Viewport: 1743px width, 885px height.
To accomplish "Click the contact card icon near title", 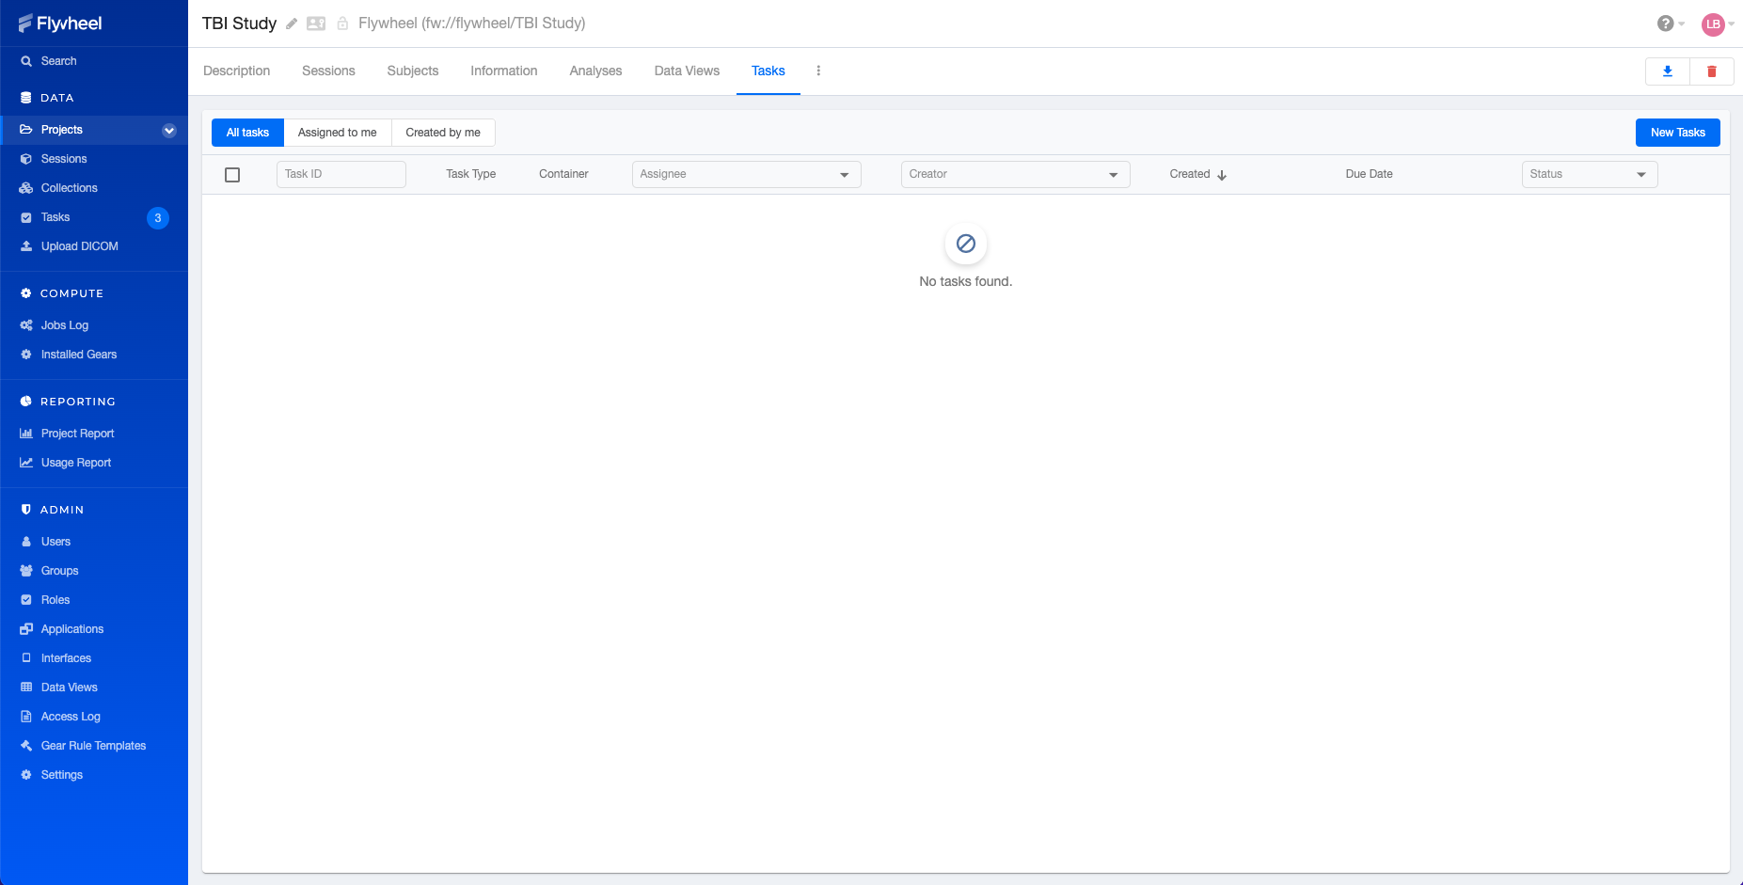I will (316, 24).
